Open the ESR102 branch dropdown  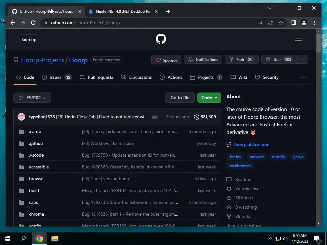[32, 98]
